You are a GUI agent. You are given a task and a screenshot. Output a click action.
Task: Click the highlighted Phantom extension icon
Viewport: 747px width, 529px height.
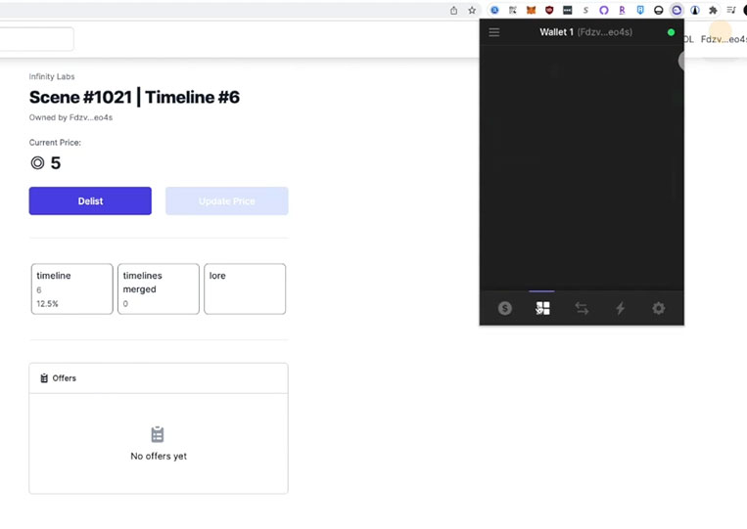[x=677, y=10]
